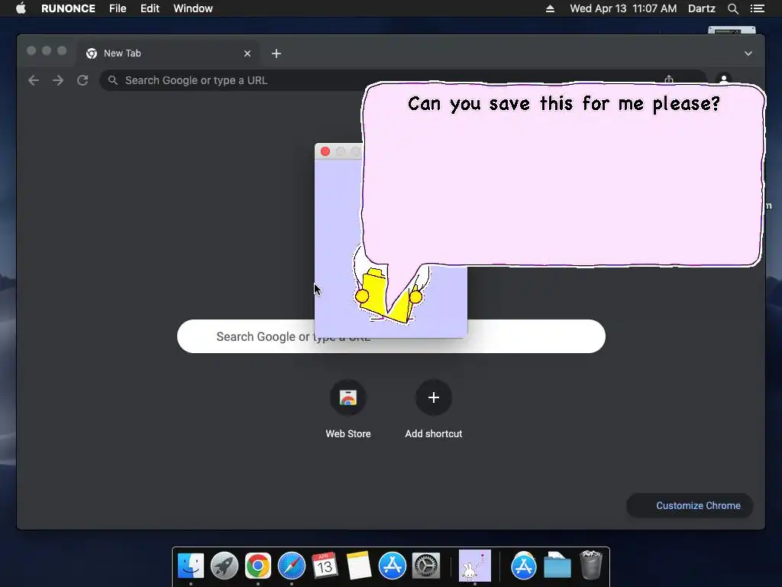The width and height of the screenshot is (782, 587).
Task: Open App Store from the Dock
Action: coord(393,566)
